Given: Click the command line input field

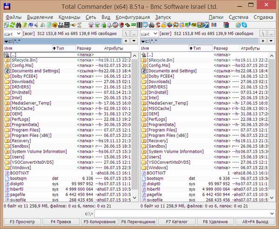Looking at the screenshot, I should [x=186, y=213].
